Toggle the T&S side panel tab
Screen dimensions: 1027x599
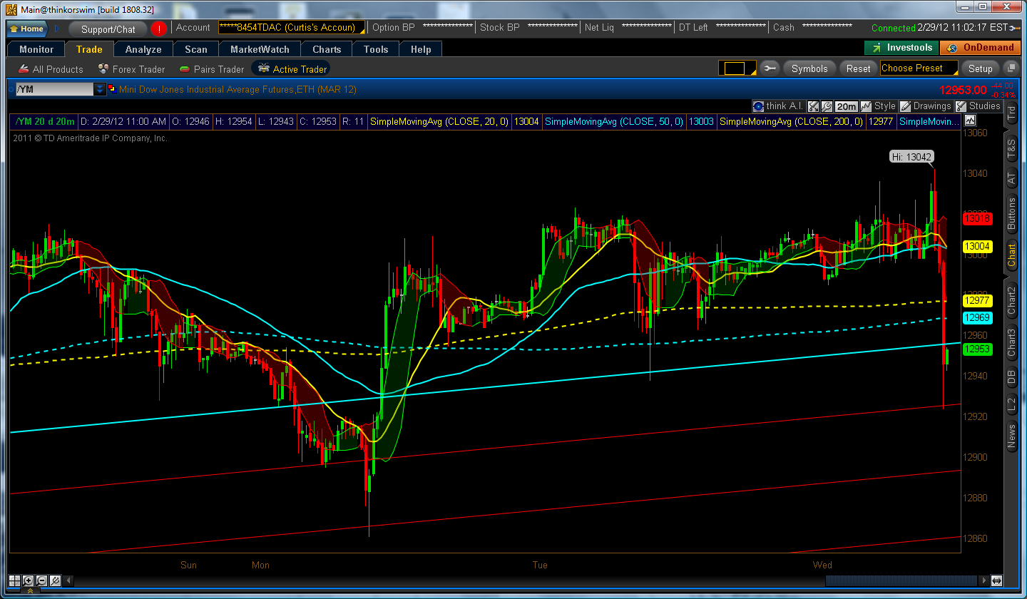[x=1011, y=149]
